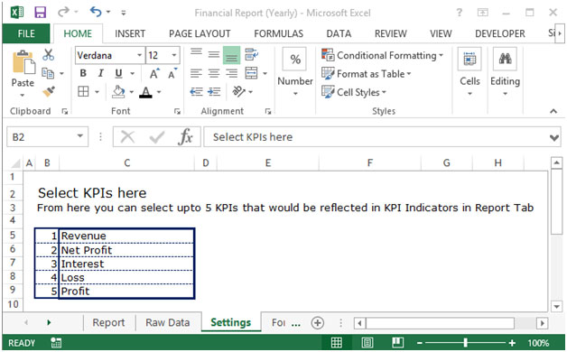This screenshot has width=567, height=352.
Task: Decrease font size with small A icon
Action: click(x=172, y=73)
